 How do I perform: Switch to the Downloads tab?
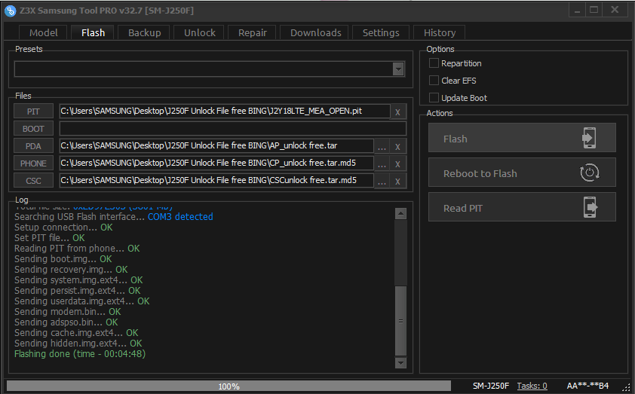[315, 32]
